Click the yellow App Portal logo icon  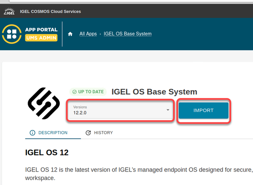point(12,34)
